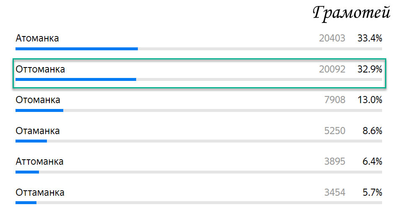Click the Отоманка blue progress bar
Image resolution: width=398 pixels, height=210 pixels.
pos(39,111)
